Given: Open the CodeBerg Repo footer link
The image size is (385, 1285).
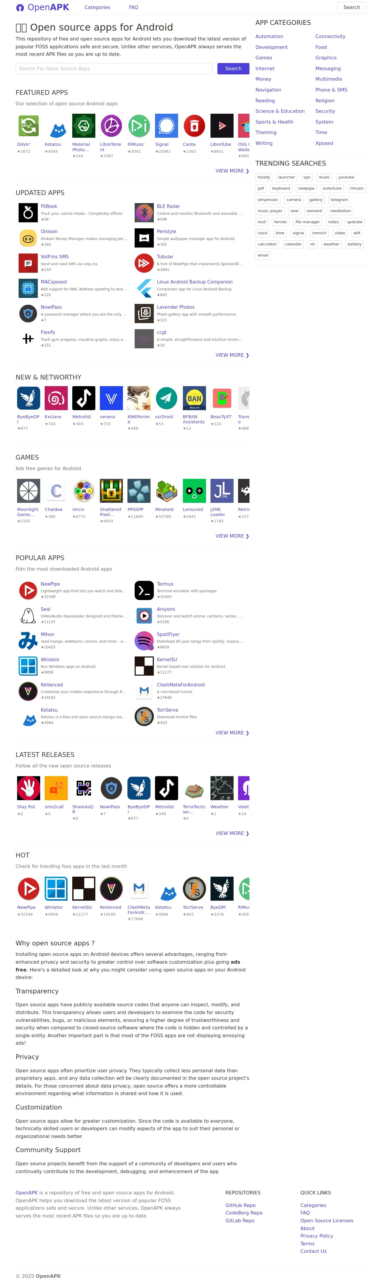Looking at the screenshot, I should (x=244, y=1213).
